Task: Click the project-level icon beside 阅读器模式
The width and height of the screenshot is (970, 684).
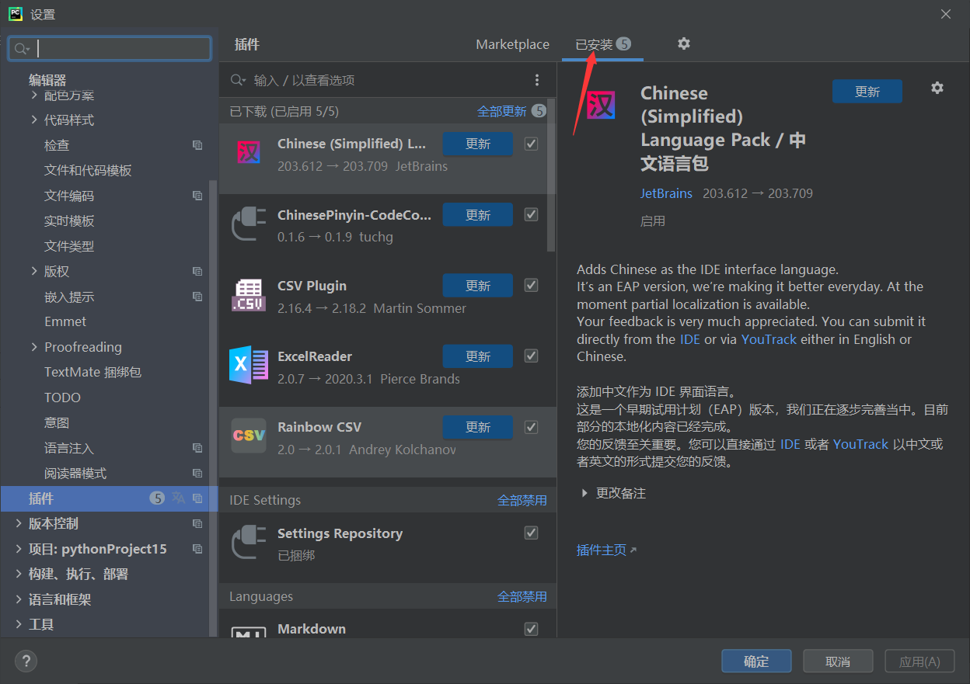Action: 197,474
